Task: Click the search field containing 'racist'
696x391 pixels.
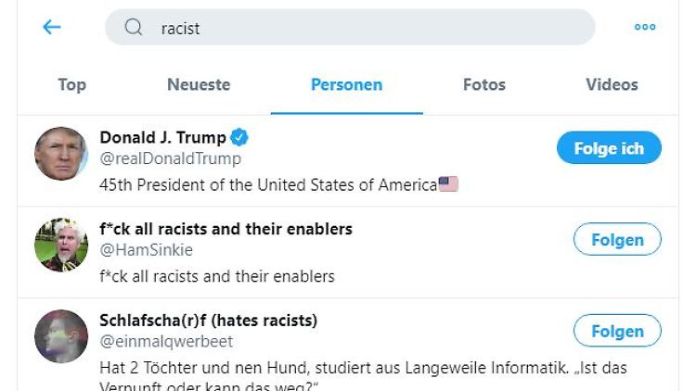Action: pos(362,28)
